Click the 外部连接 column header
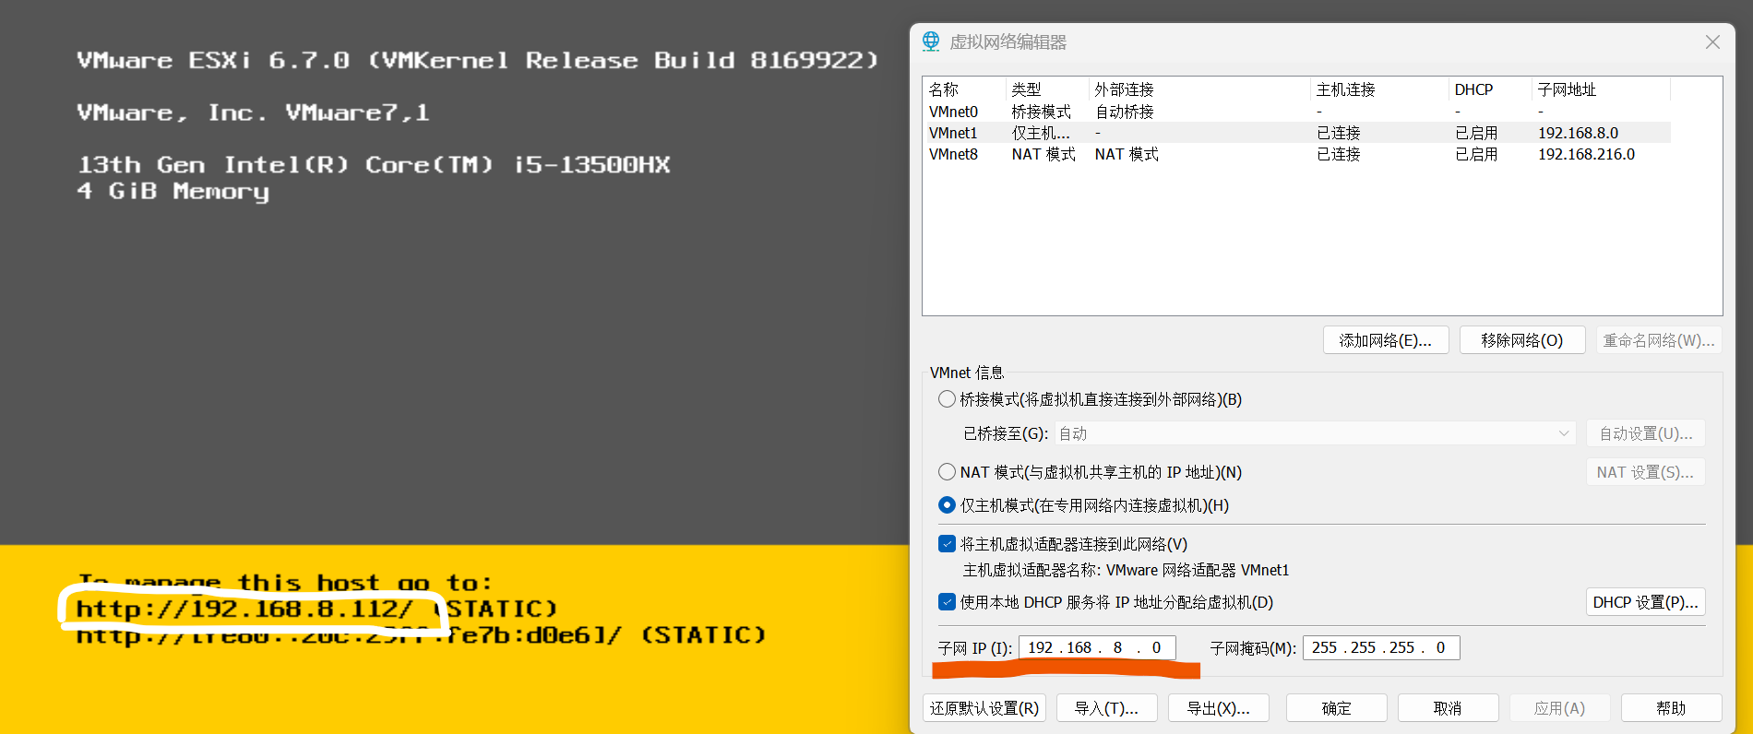Viewport: 1753px width, 734px height. tap(1199, 89)
